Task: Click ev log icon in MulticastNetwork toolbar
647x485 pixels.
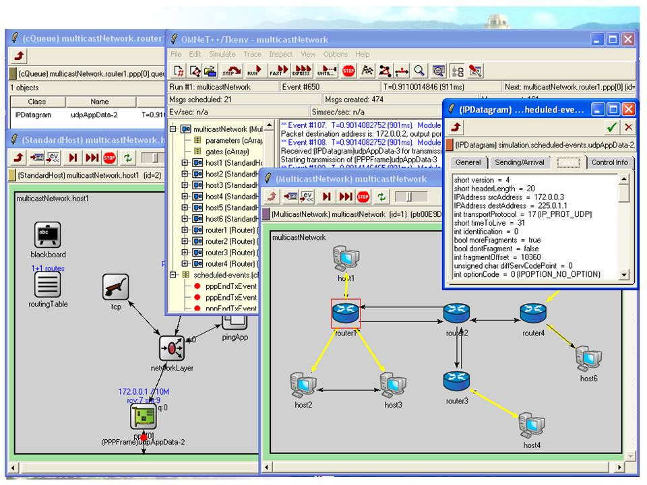Action: tap(307, 197)
